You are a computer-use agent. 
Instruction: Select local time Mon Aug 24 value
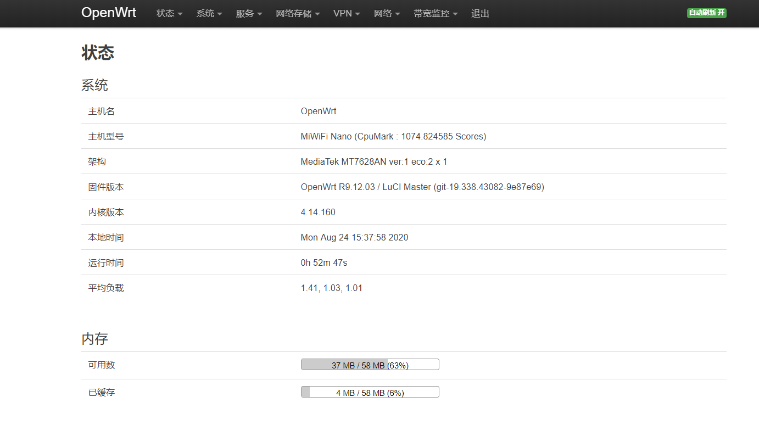click(354, 238)
